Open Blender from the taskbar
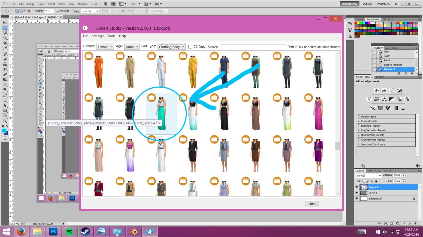Viewport: 423px width, 237px height. [x=134, y=232]
